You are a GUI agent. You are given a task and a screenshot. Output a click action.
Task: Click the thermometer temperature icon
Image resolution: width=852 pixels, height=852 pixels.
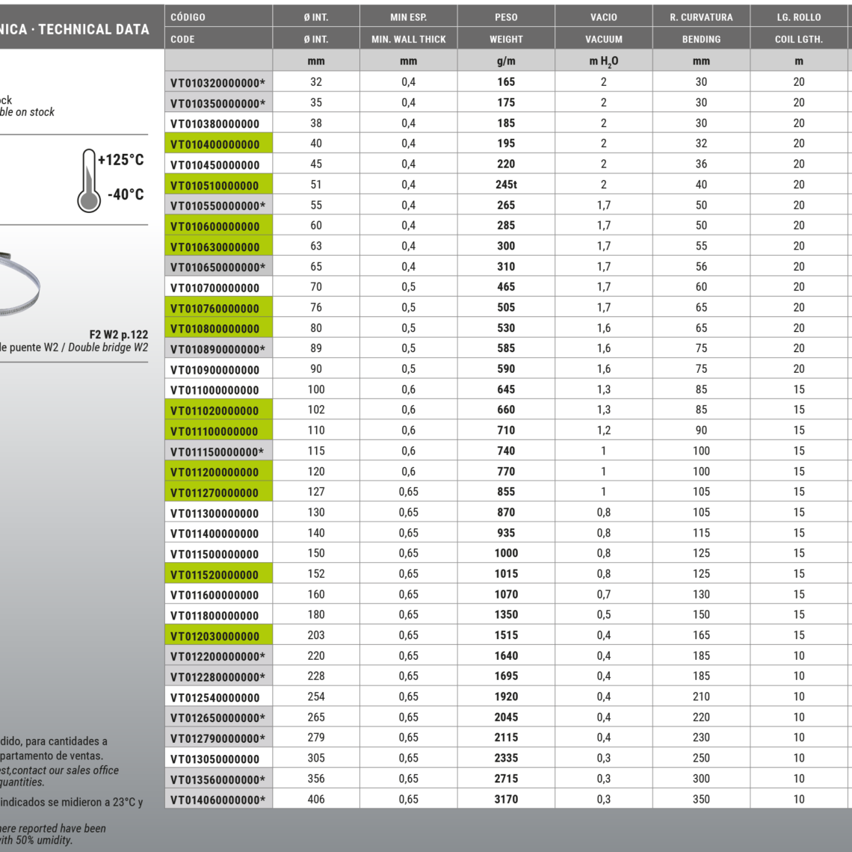(88, 179)
